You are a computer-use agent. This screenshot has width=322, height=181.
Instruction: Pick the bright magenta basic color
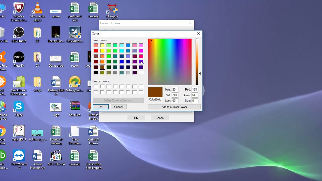coord(141,51)
